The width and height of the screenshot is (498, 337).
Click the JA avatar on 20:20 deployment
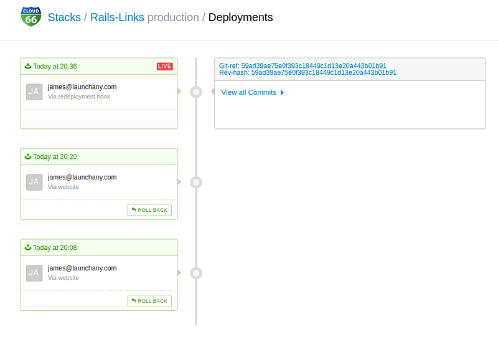point(35,182)
